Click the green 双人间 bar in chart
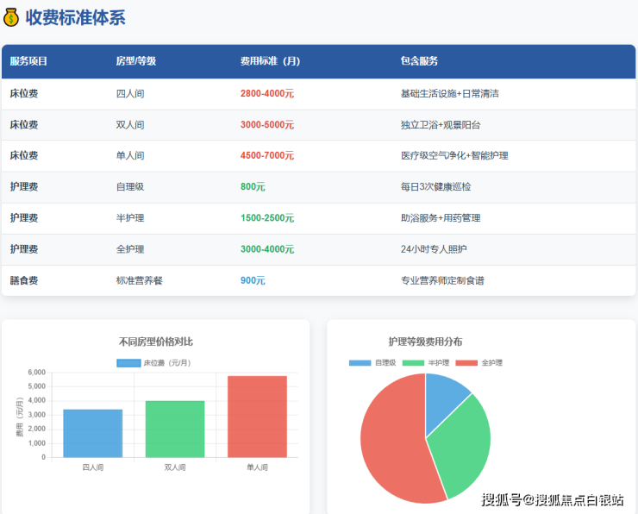 point(175,429)
